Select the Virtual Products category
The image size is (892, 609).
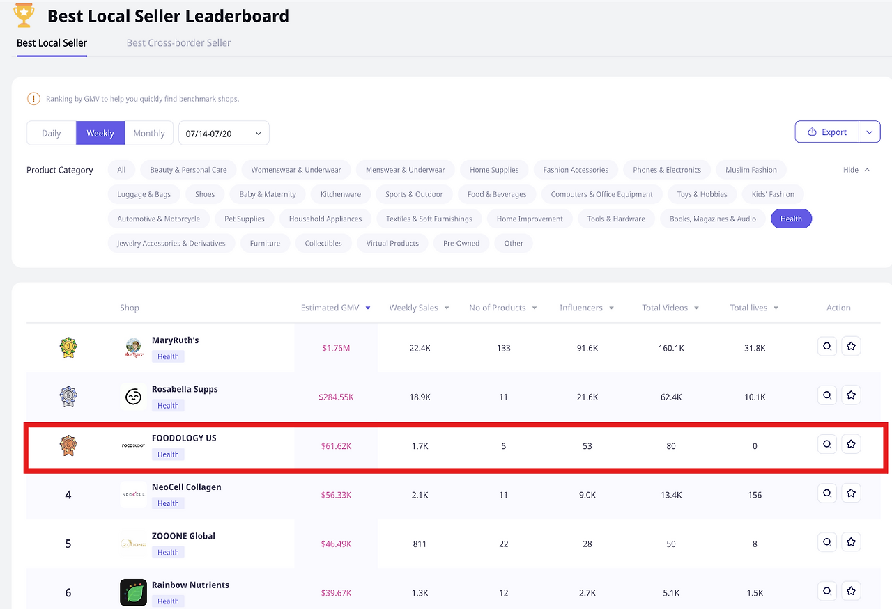pos(392,243)
